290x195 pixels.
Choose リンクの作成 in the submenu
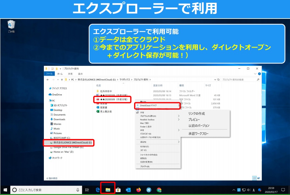196,114
